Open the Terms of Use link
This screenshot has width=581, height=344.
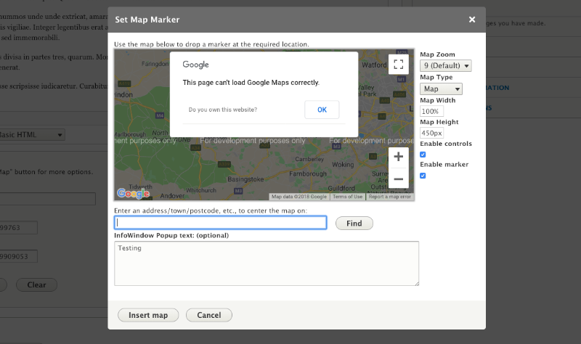(348, 197)
